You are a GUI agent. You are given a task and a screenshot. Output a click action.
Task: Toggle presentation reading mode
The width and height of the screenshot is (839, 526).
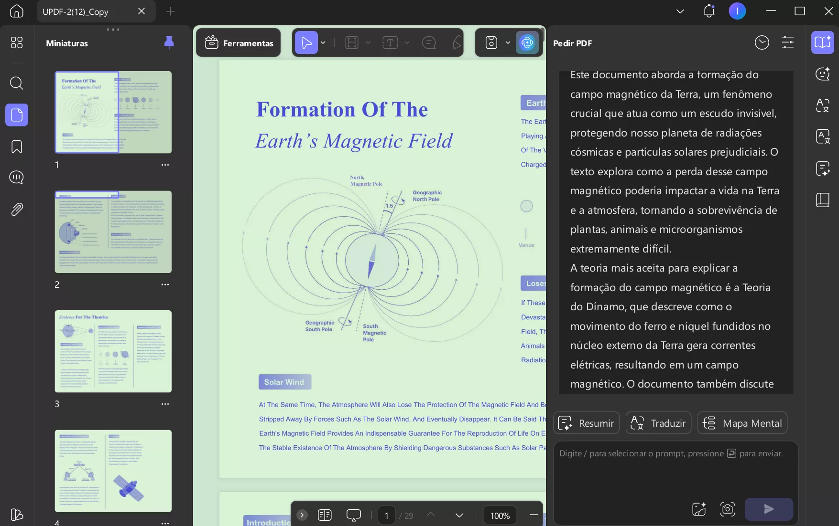(354, 515)
